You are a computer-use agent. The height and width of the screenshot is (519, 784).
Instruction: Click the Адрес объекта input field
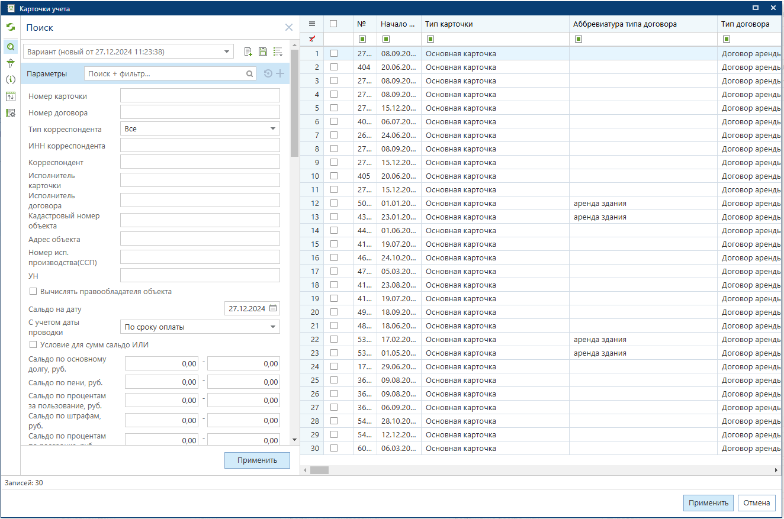200,238
